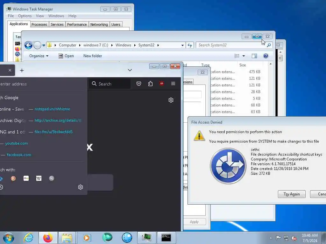The image size is (326, 244).
Task: Open the Explorer view options dropdown arrow
Action: pos(244,56)
